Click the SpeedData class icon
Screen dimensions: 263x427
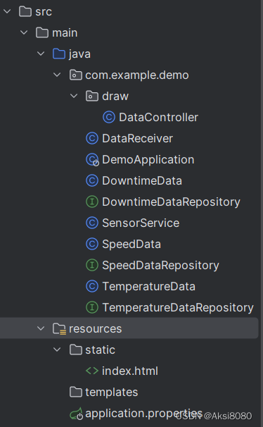(x=92, y=244)
